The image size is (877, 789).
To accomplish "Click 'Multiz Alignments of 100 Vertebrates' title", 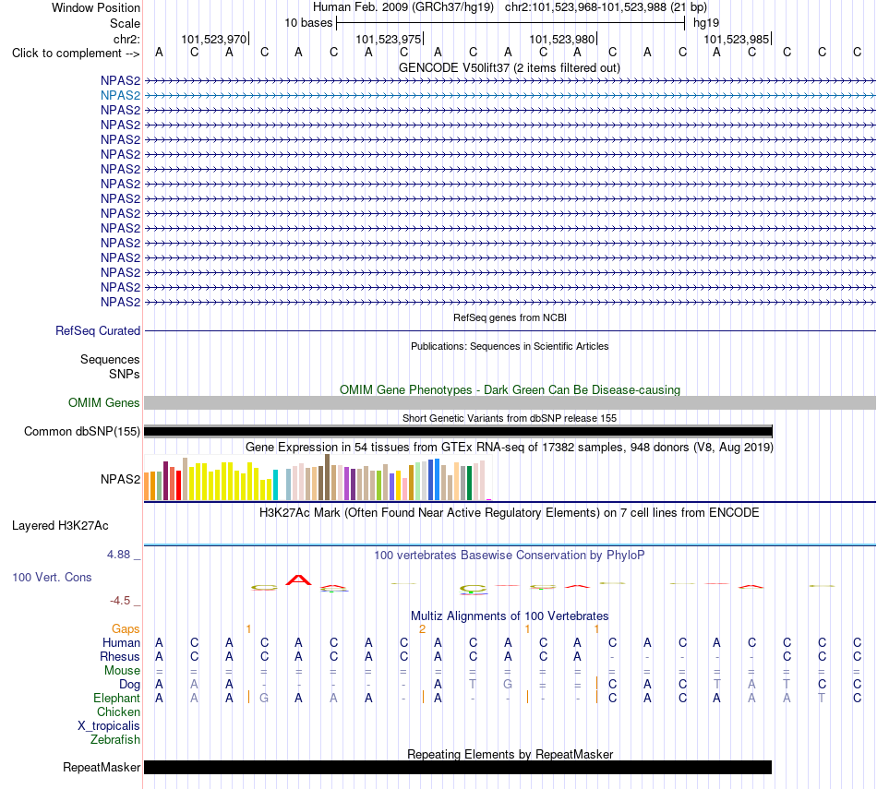I will click(x=510, y=616).
